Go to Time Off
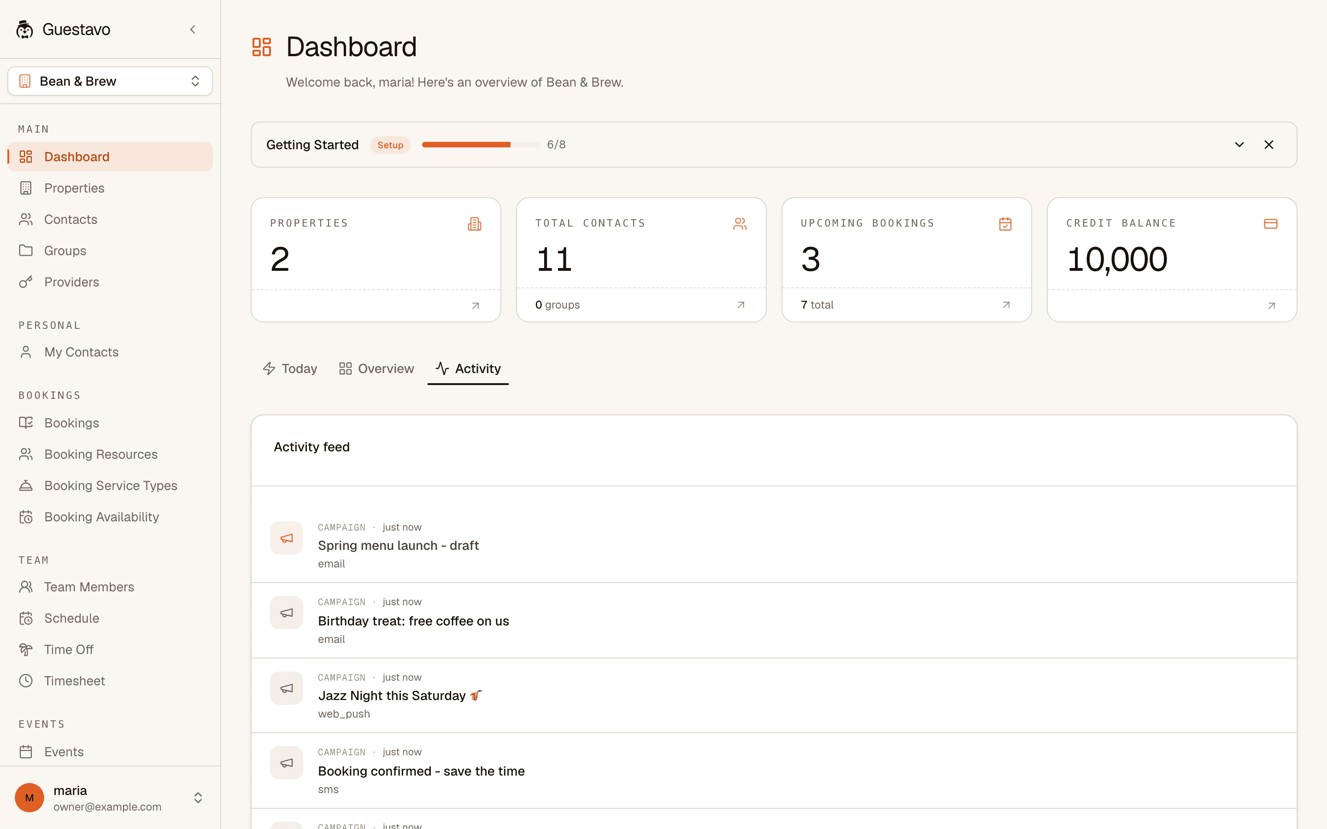 110,649
